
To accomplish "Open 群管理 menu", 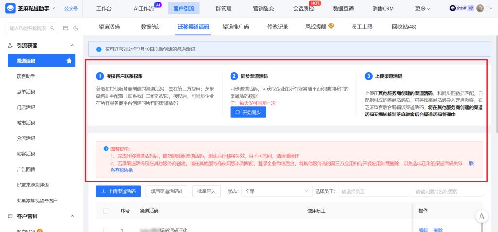I will coord(223,9).
